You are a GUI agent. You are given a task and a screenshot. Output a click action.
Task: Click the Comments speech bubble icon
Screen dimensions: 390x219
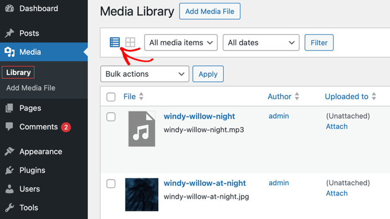9,127
